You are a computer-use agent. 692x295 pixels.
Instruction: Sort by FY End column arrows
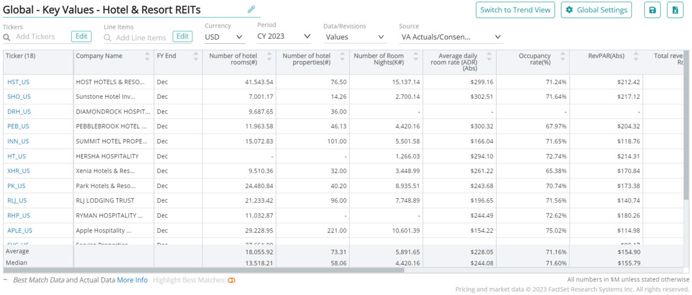[196, 56]
